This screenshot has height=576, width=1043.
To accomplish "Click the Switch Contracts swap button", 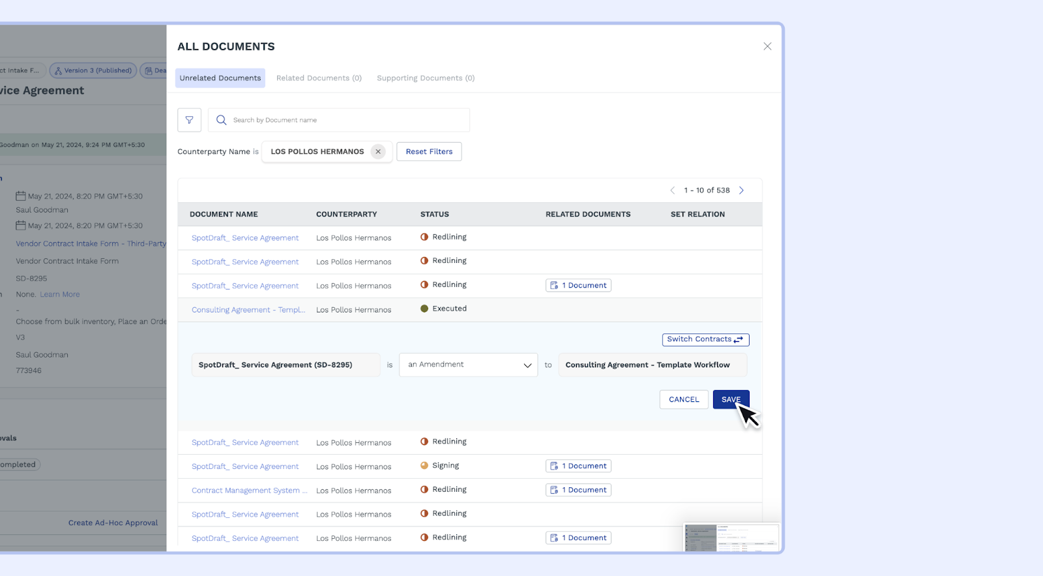I will 705,339.
